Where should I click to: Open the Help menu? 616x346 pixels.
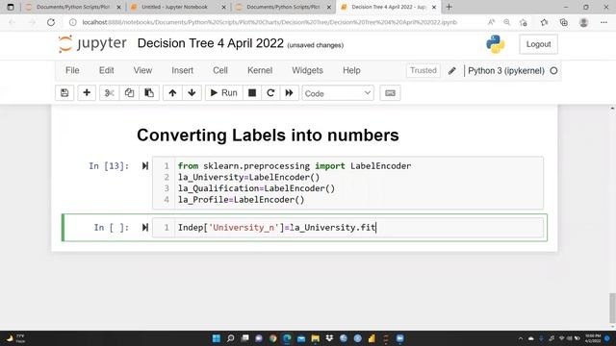tap(351, 70)
